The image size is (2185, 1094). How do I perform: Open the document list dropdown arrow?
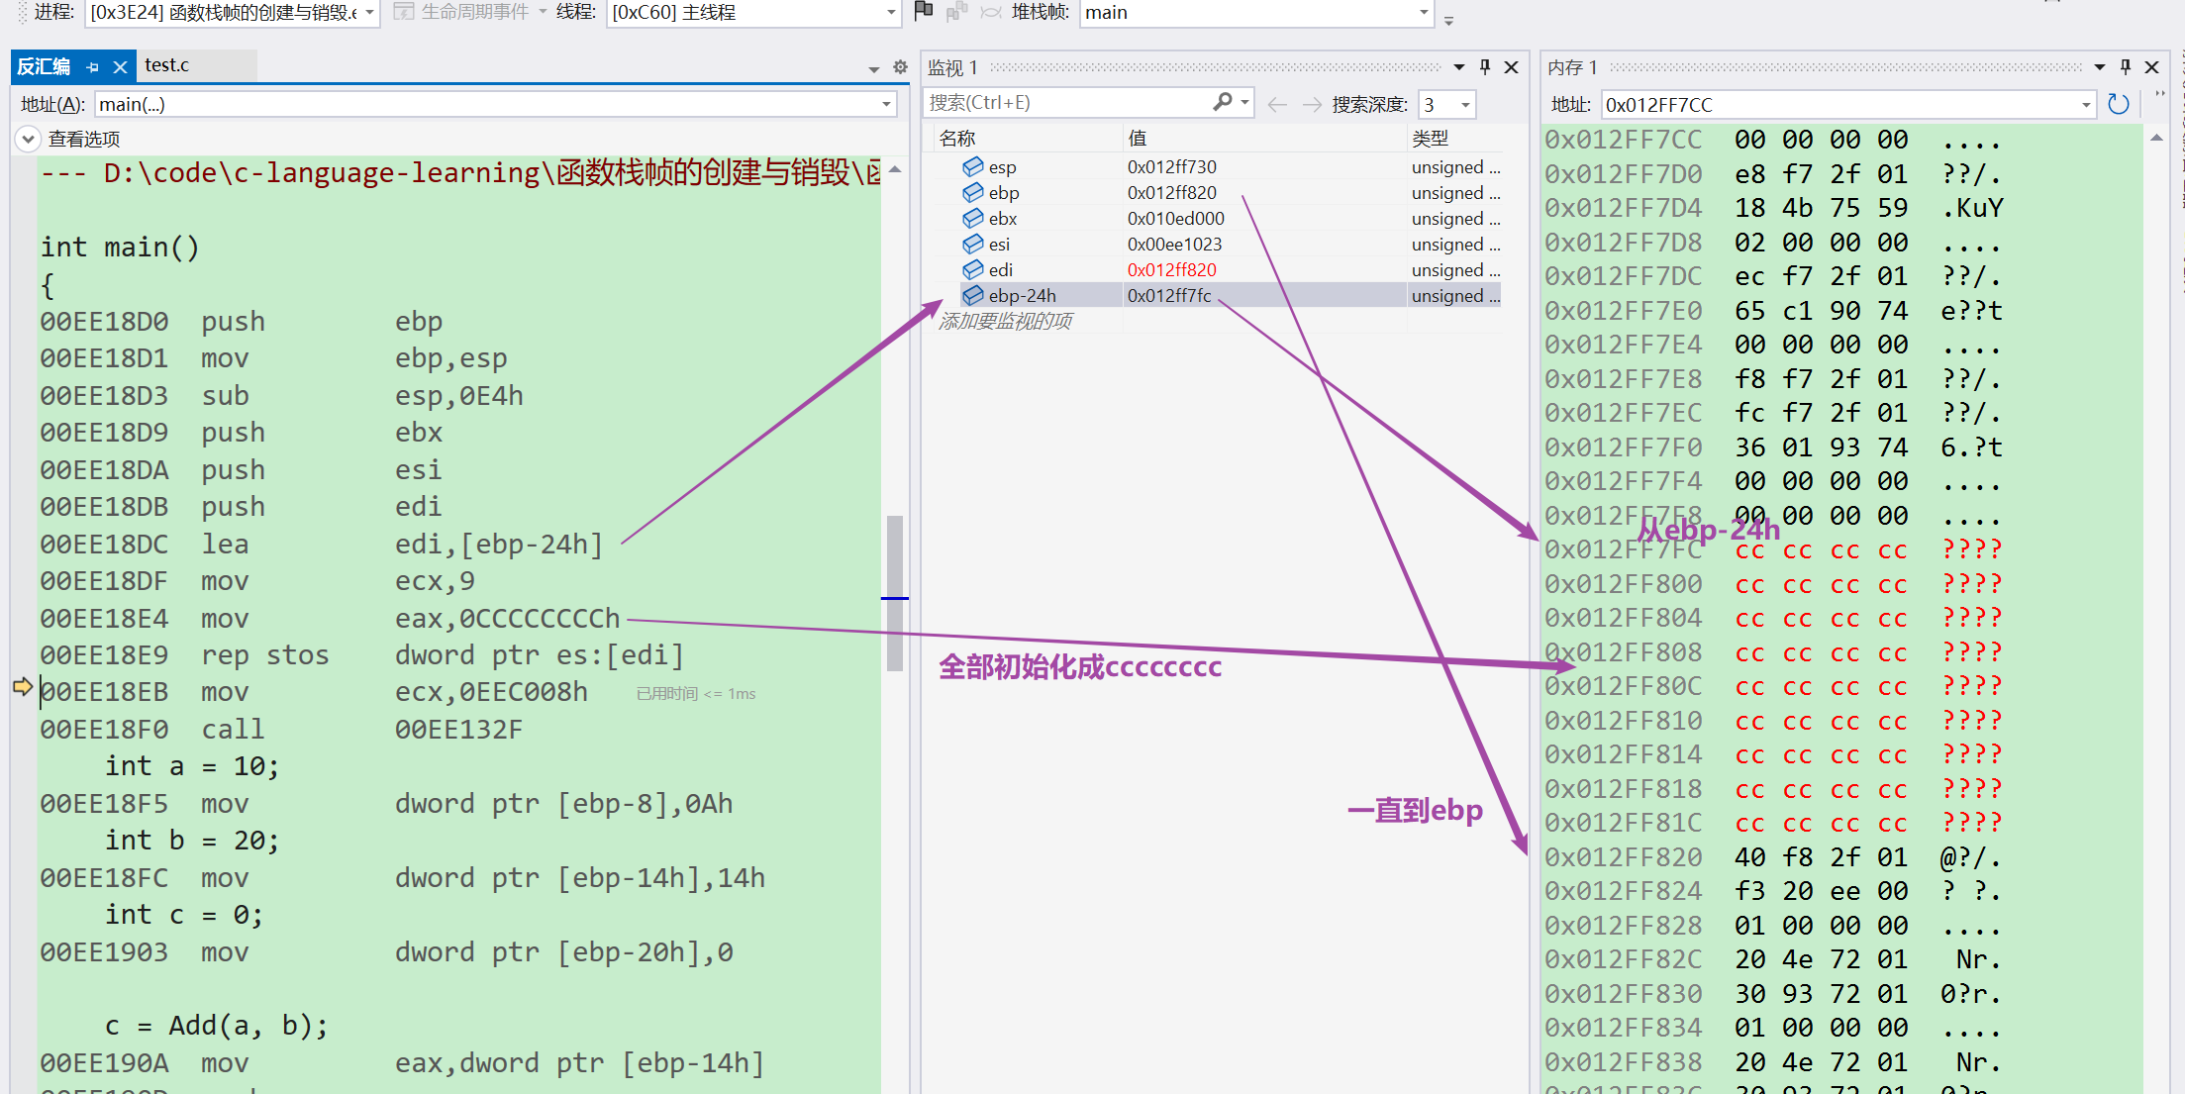click(x=873, y=68)
